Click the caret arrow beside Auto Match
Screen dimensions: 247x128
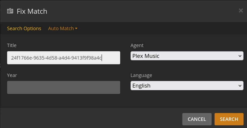(76, 29)
